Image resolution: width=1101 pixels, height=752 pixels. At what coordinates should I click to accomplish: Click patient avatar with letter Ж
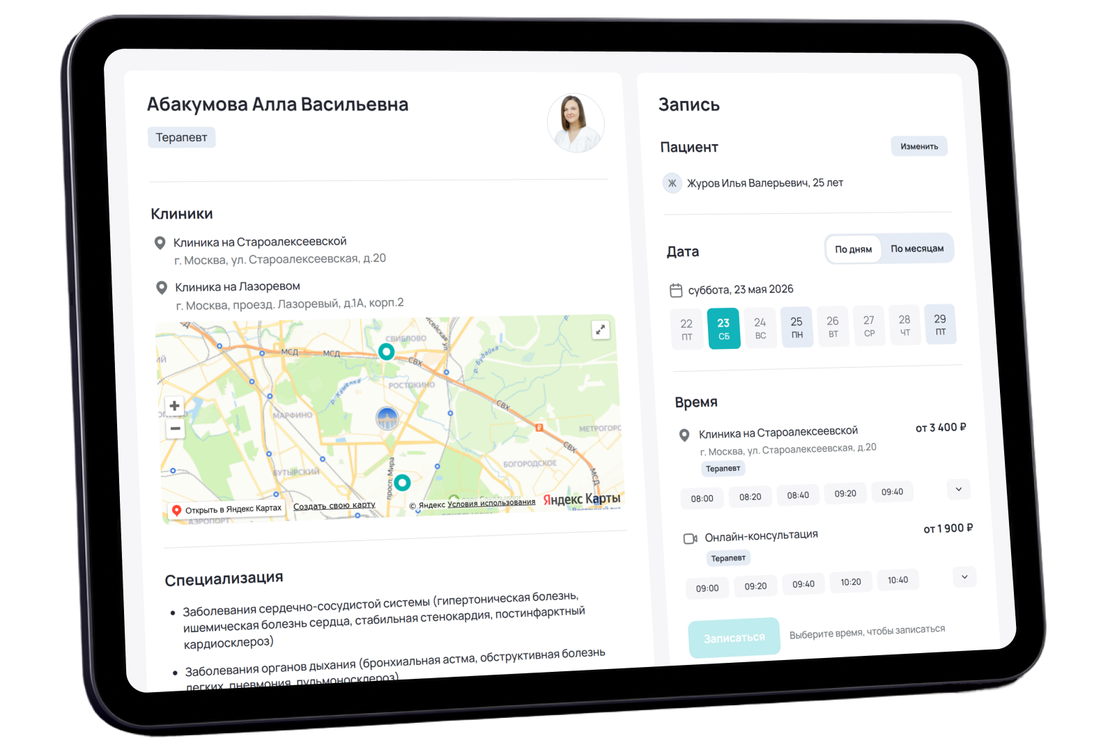672,183
